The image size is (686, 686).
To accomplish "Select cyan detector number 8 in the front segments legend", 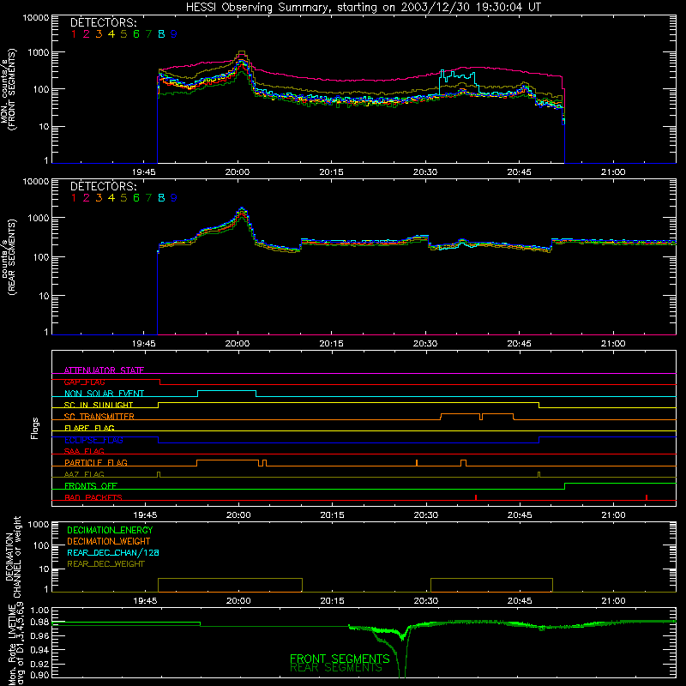I will (x=161, y=34).
